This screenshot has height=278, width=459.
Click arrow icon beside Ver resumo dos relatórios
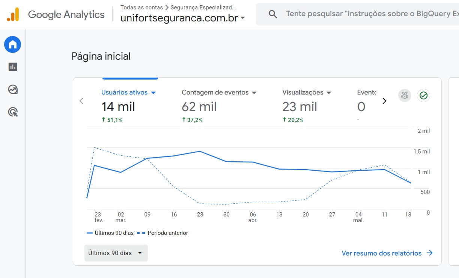click(430, 253)
